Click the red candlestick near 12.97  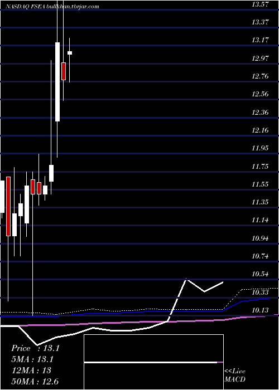coord(64,71)
